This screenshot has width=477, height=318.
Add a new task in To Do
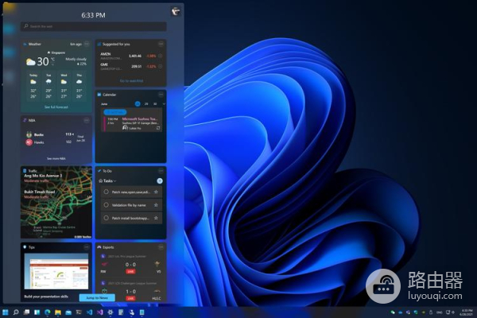pyautogui.click(x=160, y=180)
